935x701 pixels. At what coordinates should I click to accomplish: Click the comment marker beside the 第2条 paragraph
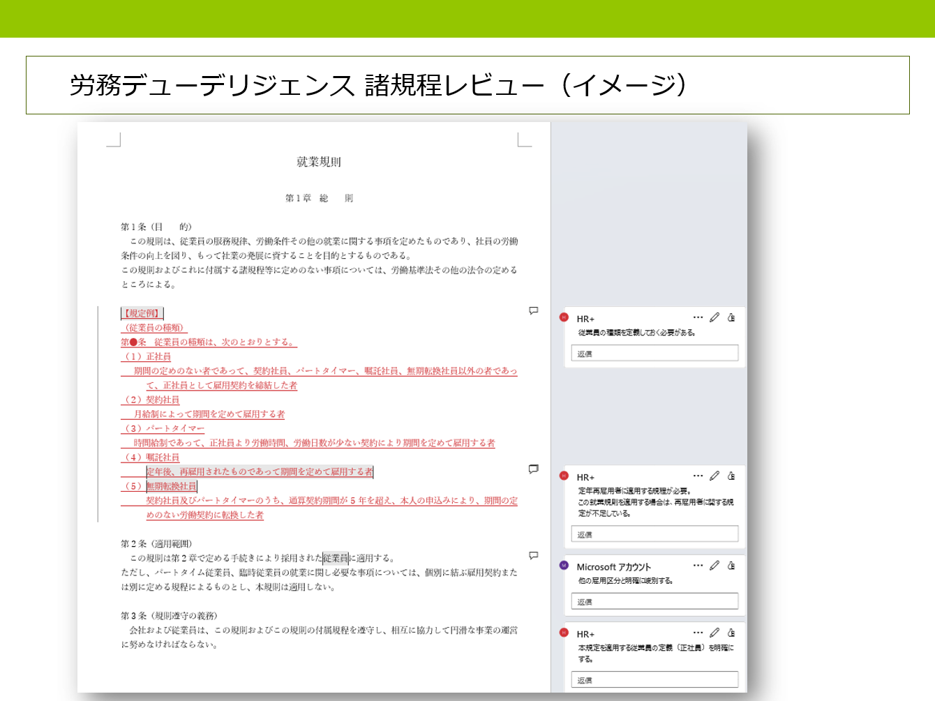tap(534, 556)
